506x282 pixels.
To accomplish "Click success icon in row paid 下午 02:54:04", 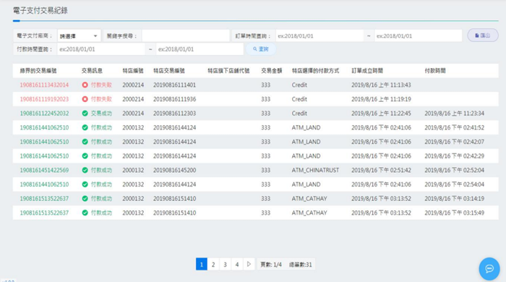I will pos(85,184).
